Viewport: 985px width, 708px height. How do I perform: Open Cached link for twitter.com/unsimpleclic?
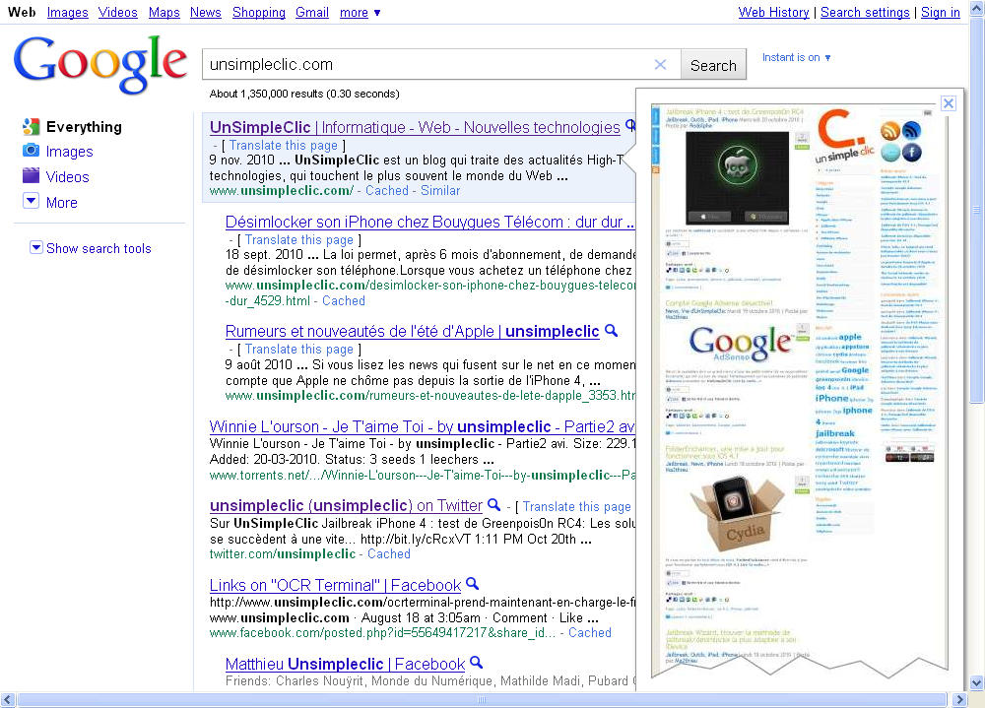pos(389,554)
